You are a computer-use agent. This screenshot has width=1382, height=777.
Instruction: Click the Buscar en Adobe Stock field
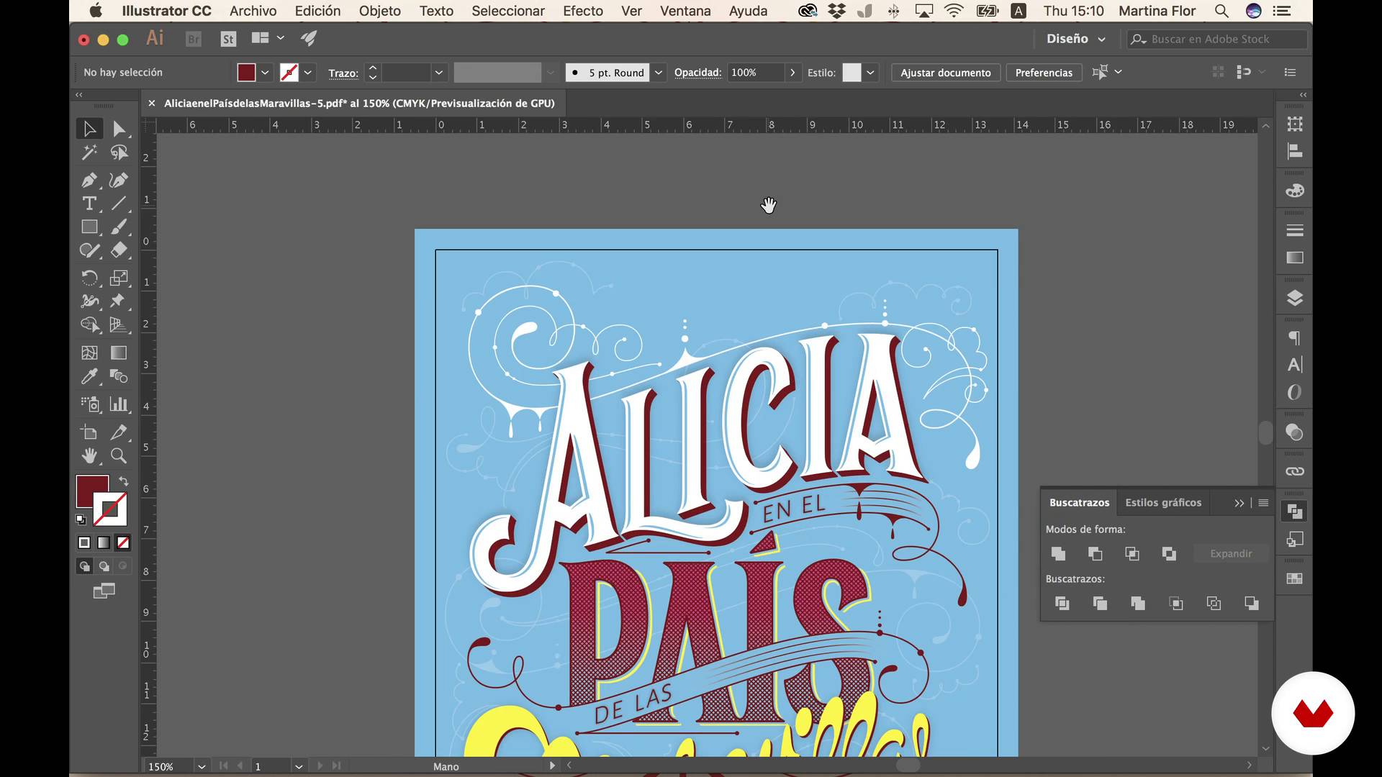pos(1216,39)
